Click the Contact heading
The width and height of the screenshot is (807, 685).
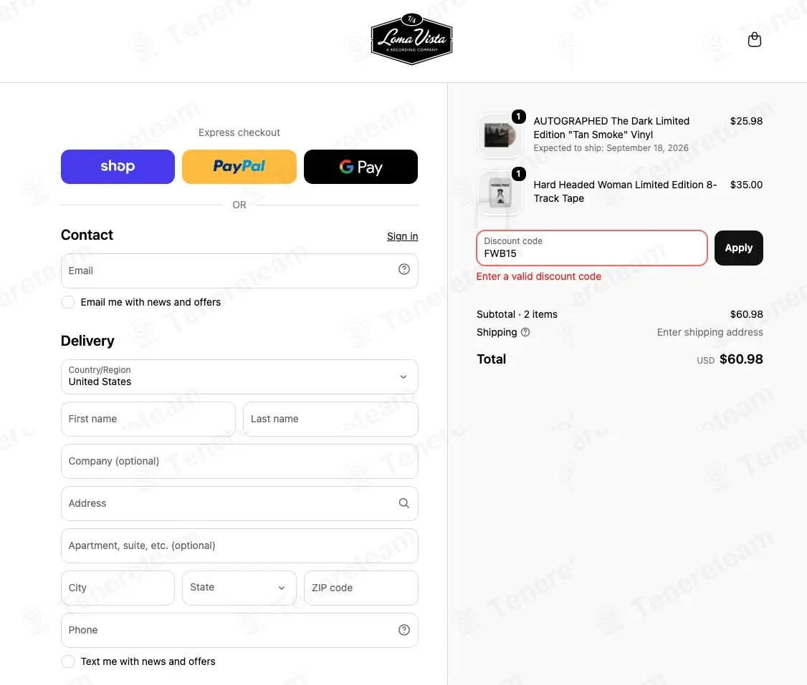tap(87, 235)
